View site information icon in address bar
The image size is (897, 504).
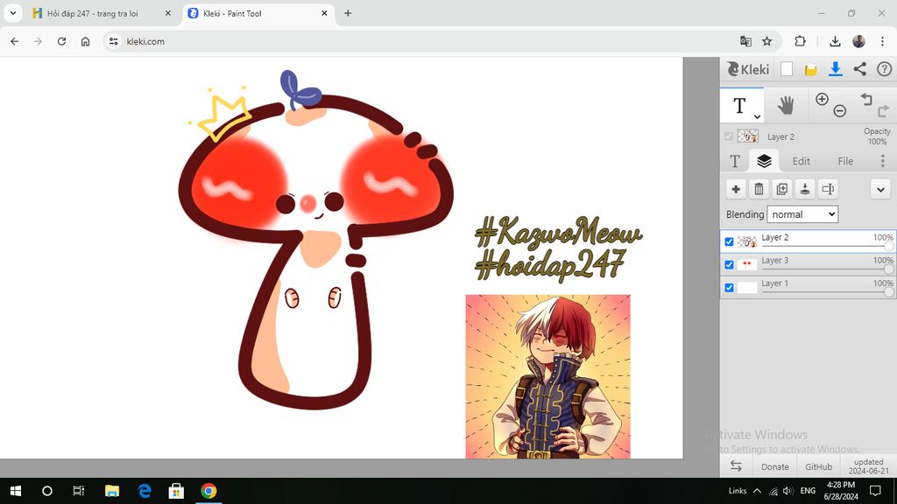click(x=114, y=41)
